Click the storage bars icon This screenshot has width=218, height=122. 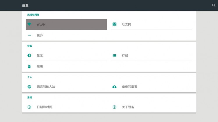(x=114, y=55)
